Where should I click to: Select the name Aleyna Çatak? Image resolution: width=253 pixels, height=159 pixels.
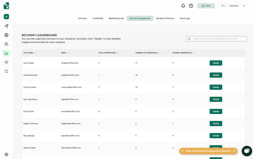point(29,148)
